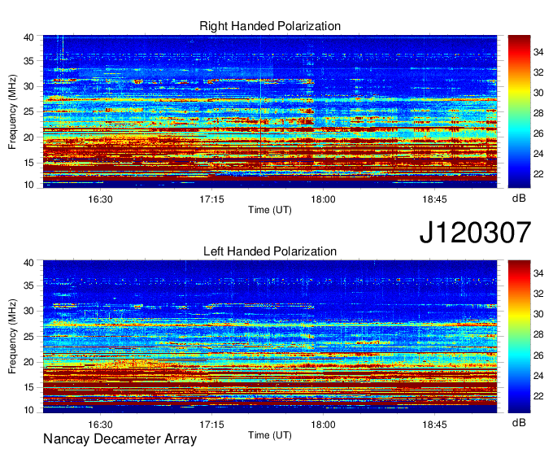553x449 pixels.
Task: Click the 32 dB tick on Right Handed colorbar
Action: (538, 72)
